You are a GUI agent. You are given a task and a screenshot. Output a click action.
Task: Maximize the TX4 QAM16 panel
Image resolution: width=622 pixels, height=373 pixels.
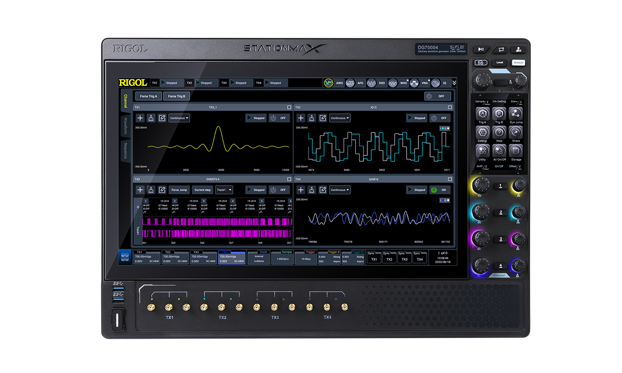click(x=450, y=179)
